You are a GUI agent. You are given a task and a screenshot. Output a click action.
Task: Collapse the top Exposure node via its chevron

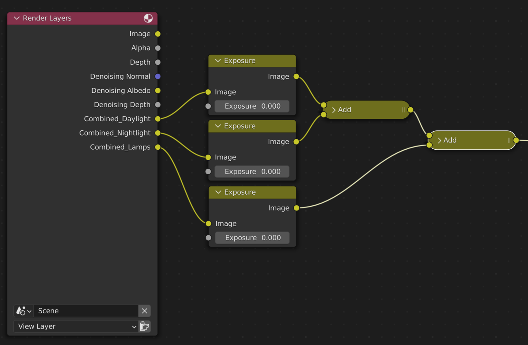coord(218,60)
